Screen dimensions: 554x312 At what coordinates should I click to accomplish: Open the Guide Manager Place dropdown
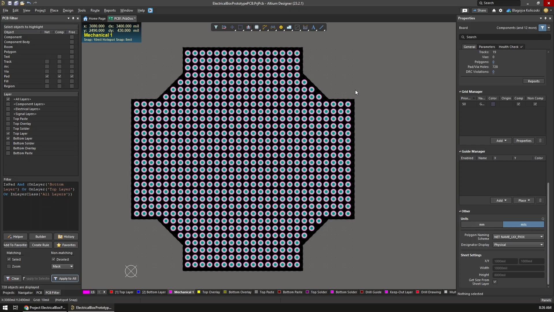[524, 200]
